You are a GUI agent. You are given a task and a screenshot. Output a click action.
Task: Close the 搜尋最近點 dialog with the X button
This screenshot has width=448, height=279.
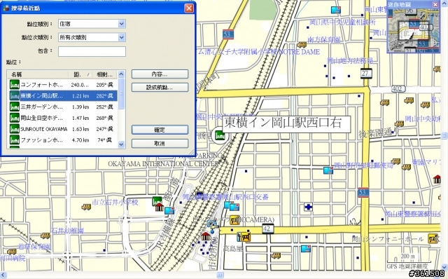pyautogui.click(x=189, y=8)
